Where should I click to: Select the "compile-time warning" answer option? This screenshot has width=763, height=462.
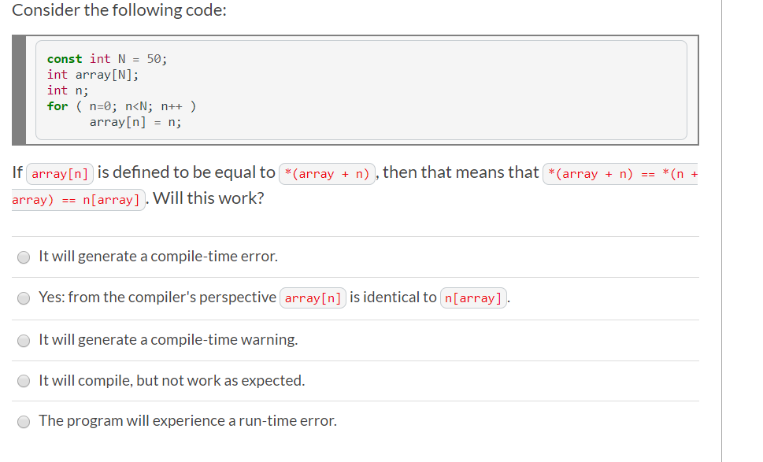(x=24, y=340)
